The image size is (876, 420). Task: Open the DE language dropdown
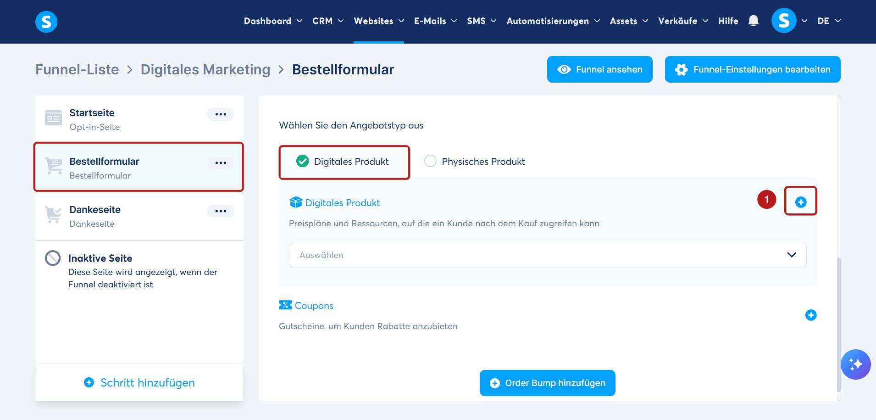829,21
